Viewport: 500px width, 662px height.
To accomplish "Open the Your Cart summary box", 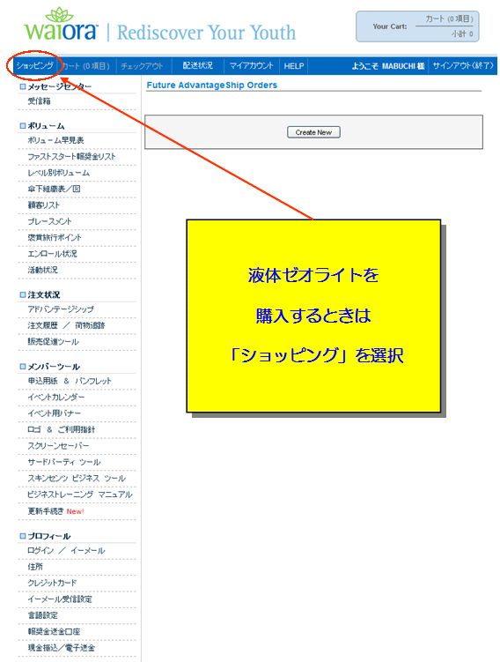I will tap(417, 26).
